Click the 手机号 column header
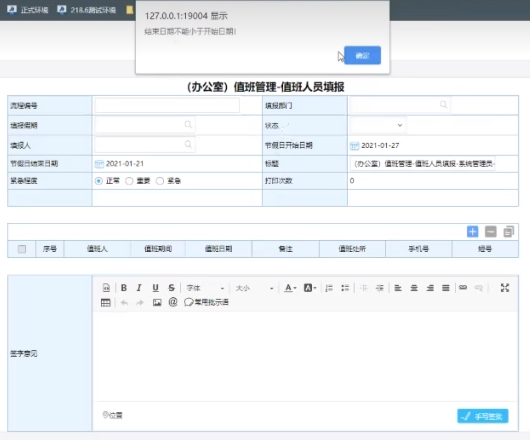 click(419, 249)
